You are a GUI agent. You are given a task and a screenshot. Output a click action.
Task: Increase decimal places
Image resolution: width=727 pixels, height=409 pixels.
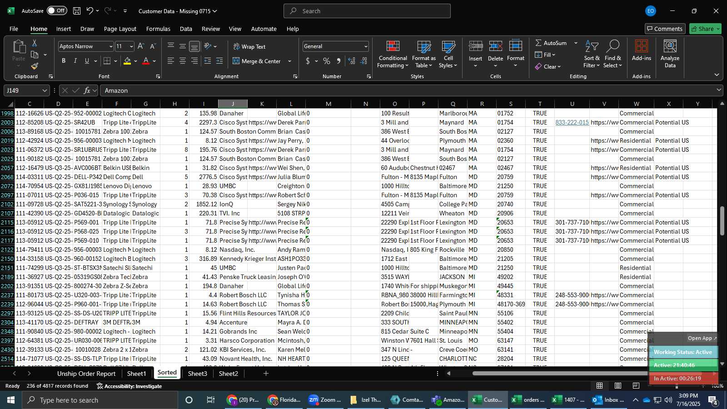352,61
